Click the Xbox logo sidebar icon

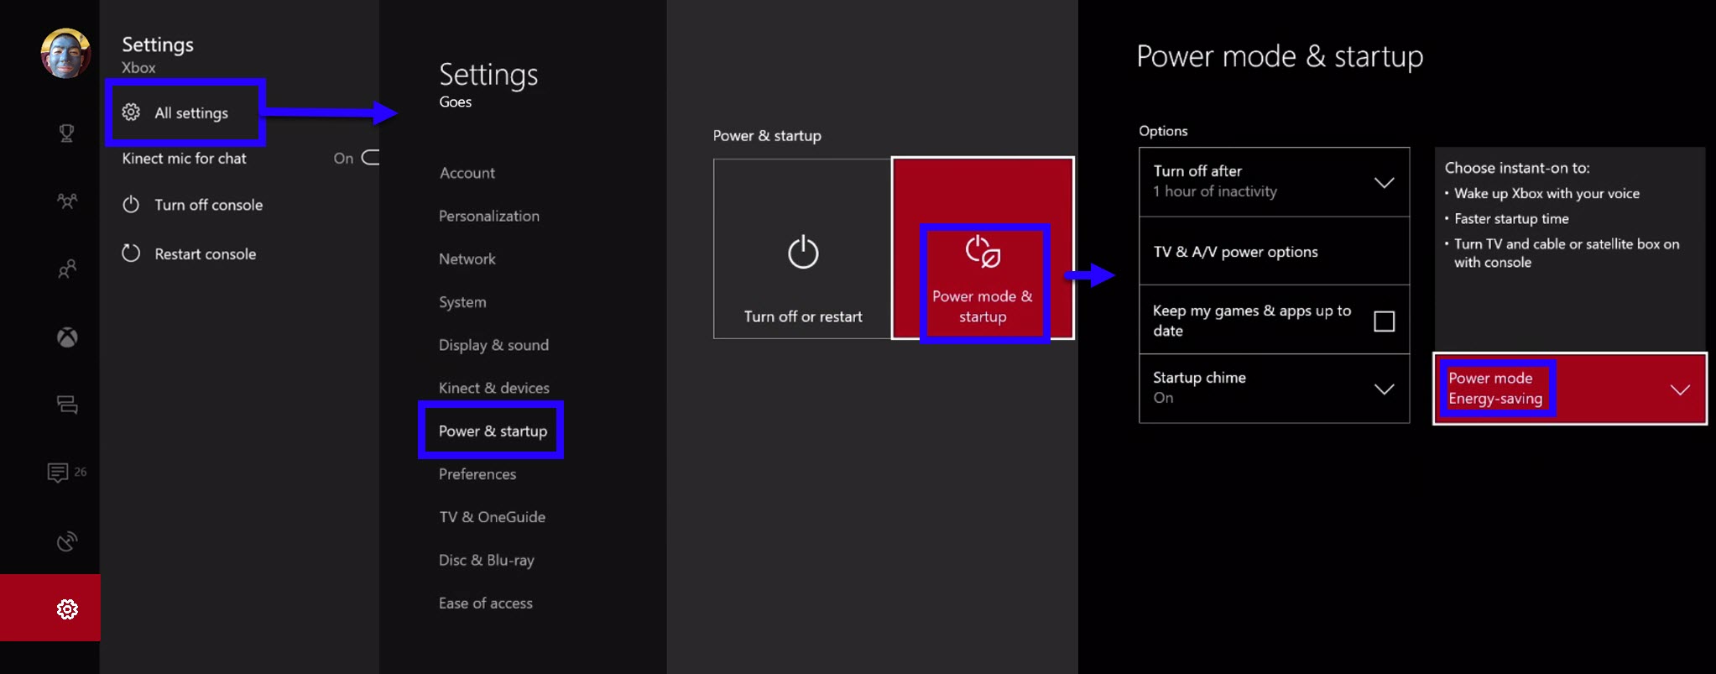(x=67, y=337)
